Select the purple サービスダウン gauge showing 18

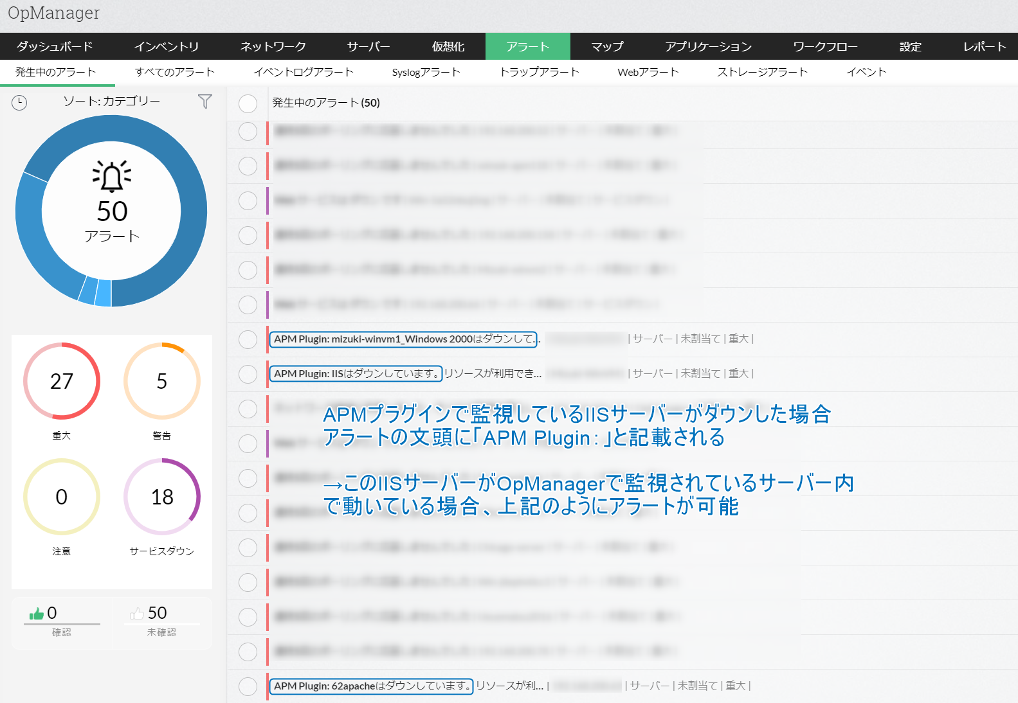[162, 497]
